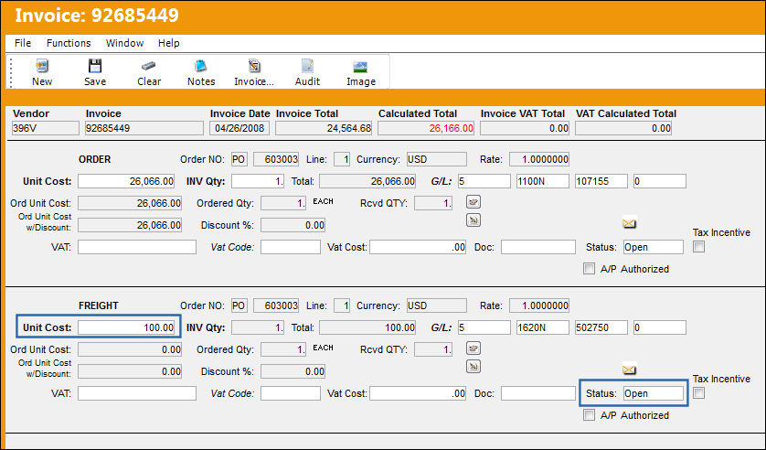Click the ORDER VAT input field

coord(137,247)
